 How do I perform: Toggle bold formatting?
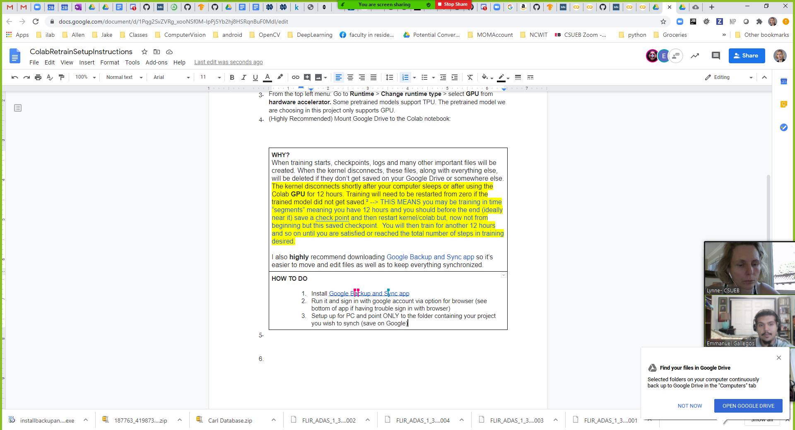[232, 77]
